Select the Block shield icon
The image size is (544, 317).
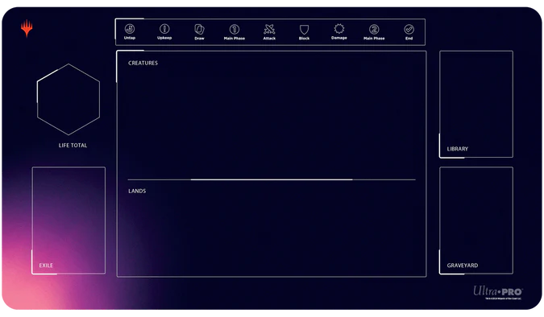[305, 30]
